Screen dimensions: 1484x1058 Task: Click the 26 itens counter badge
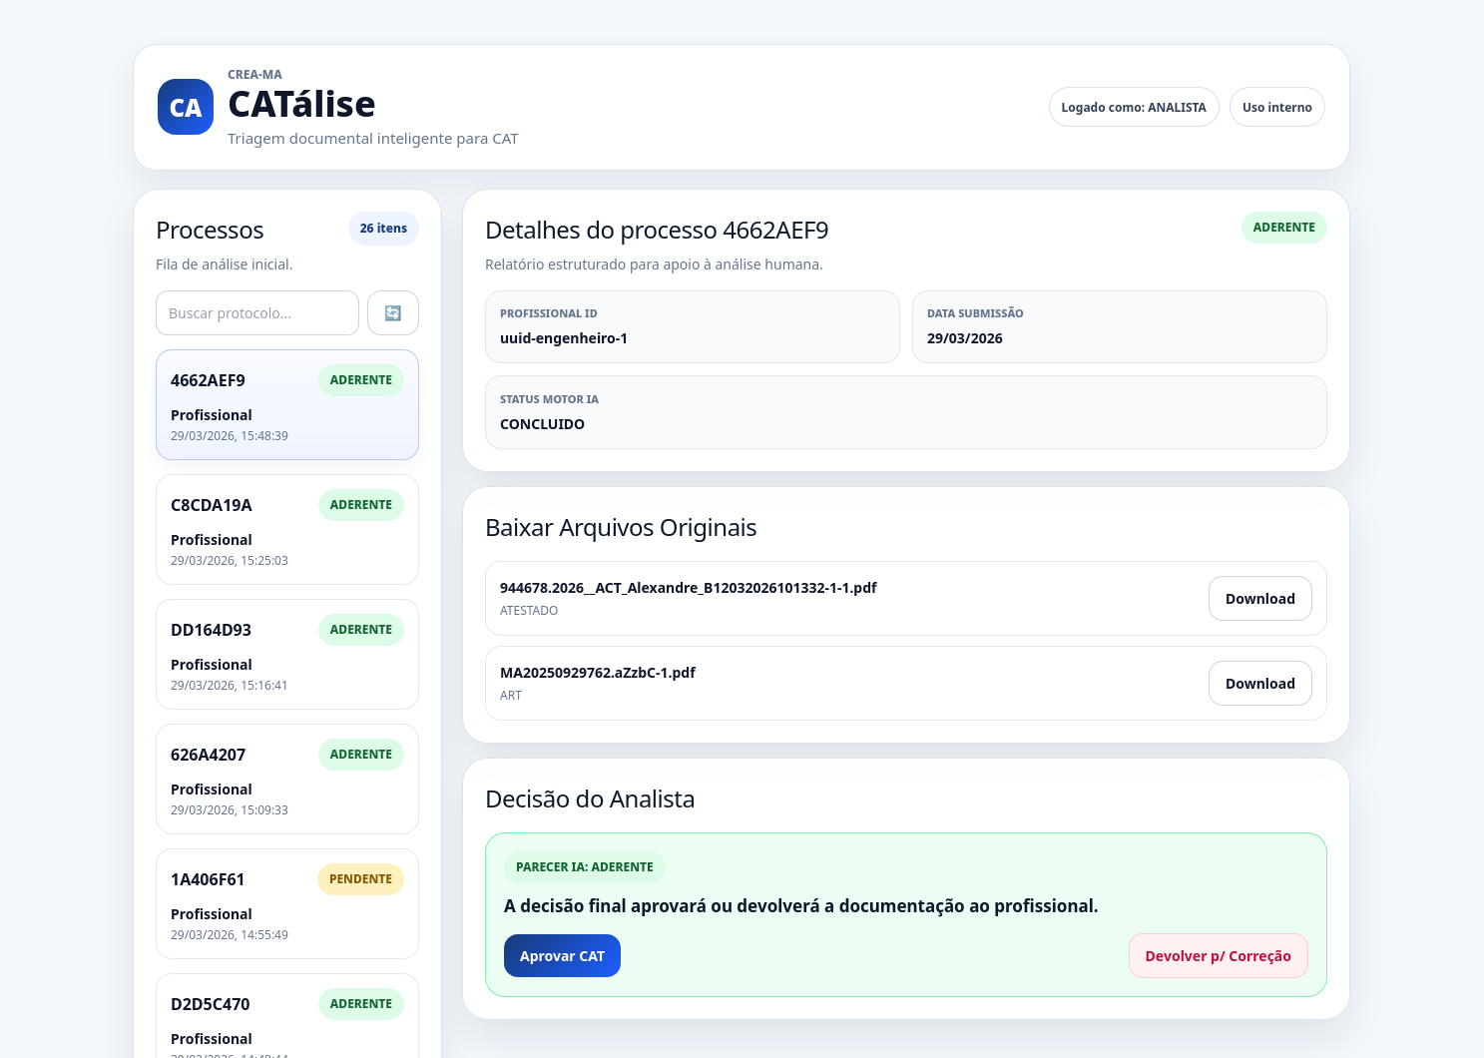(x=383, y=229)
